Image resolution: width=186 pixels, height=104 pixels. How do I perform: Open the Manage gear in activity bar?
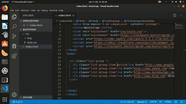point(14,94)
